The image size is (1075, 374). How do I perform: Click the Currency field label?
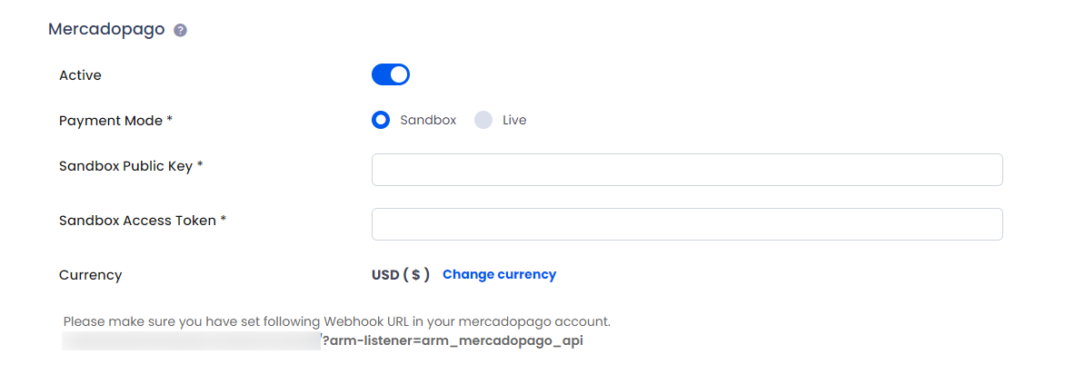click(x=91, y=275)
